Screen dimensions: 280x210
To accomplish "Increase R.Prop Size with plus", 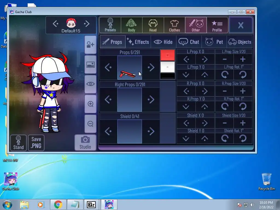I will [x=243, y=91].
